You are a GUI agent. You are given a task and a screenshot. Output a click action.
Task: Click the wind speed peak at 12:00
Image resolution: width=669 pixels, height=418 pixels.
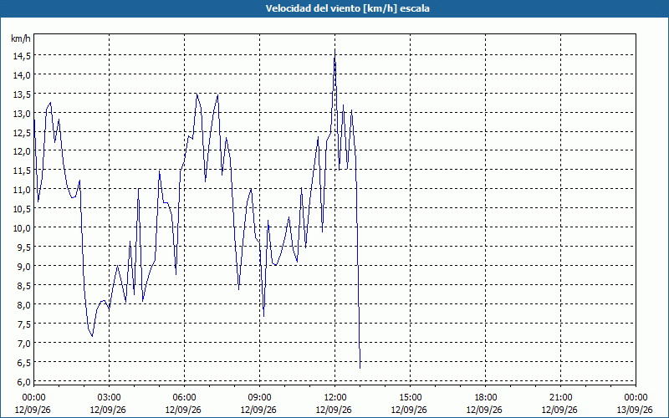(x=334, y=50)
